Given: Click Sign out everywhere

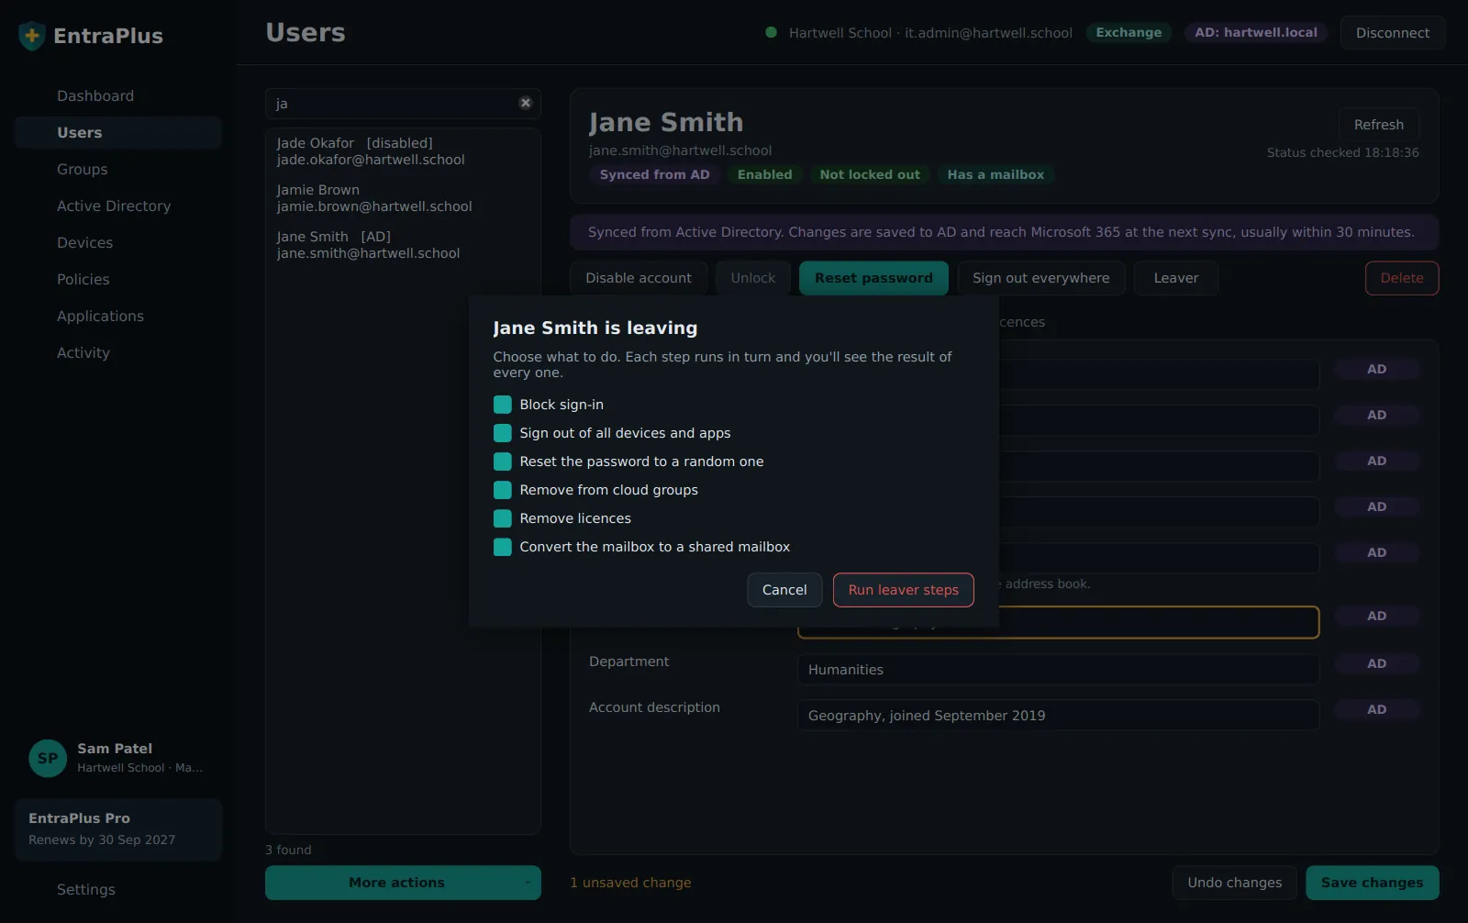Looking at the screenshot, I should pos(1040,278).
